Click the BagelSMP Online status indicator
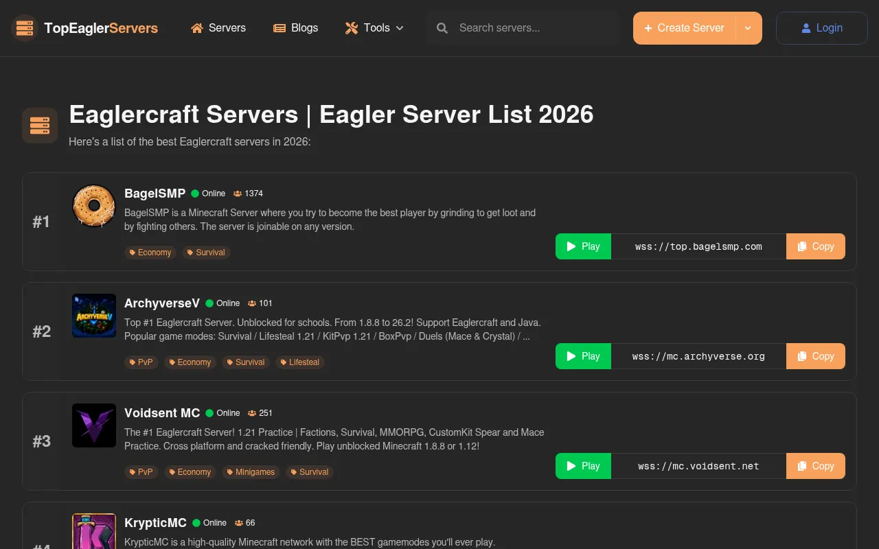This screenshot has width=879, height=549. click(208, 194)
